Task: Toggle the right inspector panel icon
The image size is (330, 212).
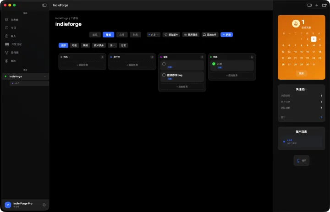Action: click(x=309, y=5)
